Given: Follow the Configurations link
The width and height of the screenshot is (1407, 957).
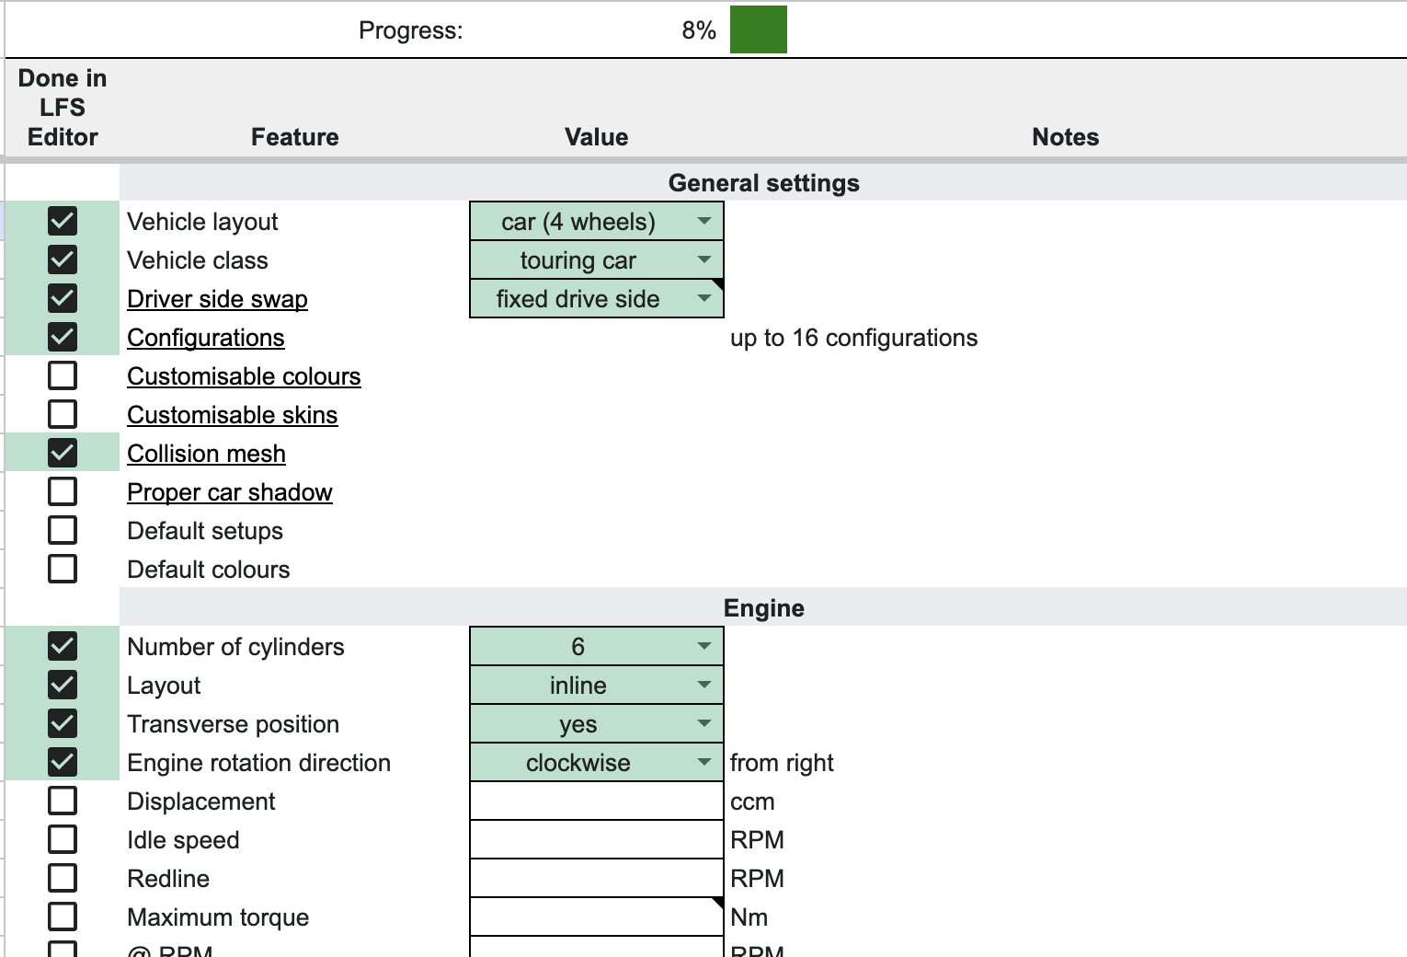Looking at the screenshot, I should pos(206,338).
